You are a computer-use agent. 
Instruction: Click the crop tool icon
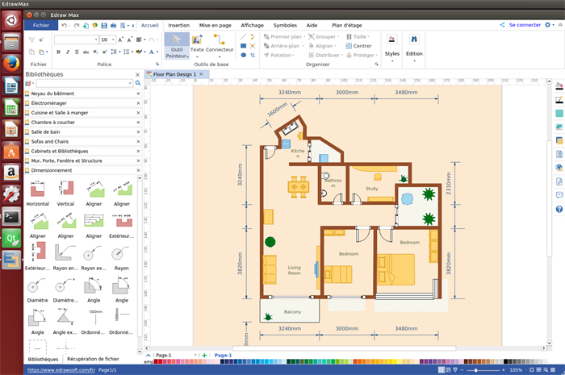253,55
